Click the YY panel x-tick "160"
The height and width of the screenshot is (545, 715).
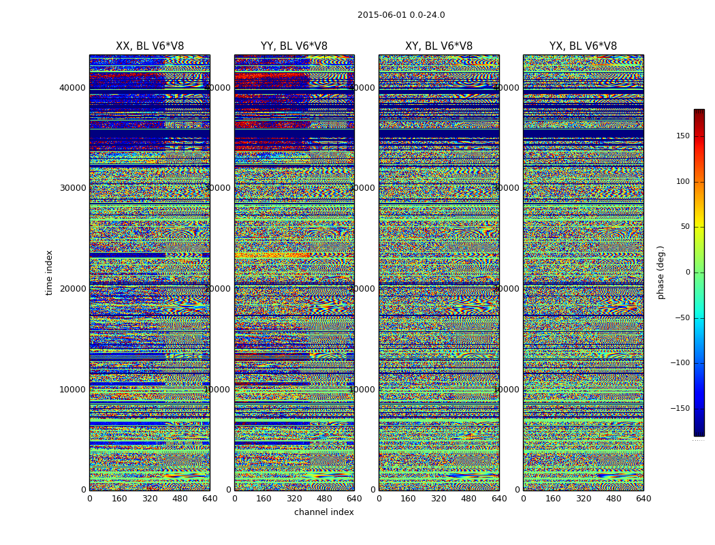(264, 499)
